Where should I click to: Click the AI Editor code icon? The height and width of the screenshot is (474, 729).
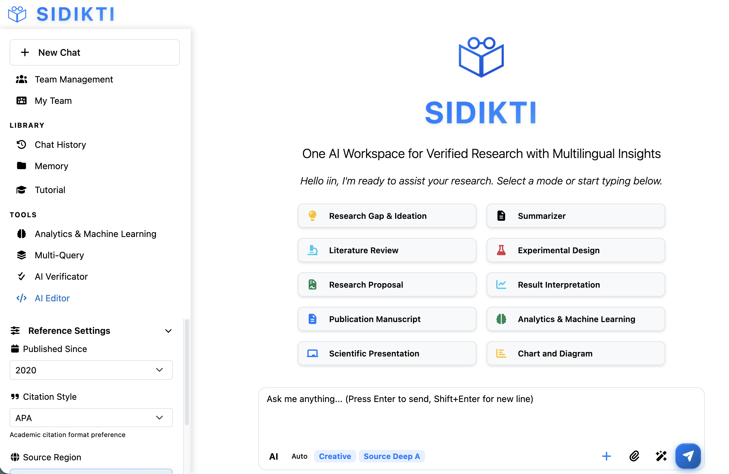click(x=21, y=298)
